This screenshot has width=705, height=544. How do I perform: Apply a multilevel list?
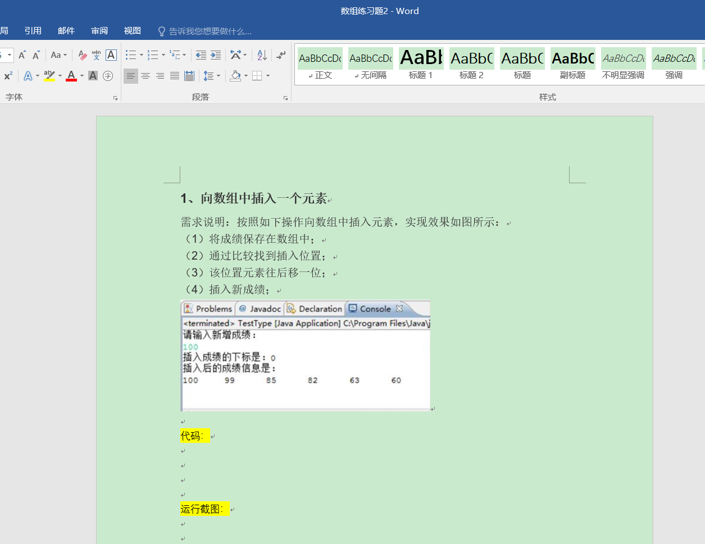tap(175, 55)
